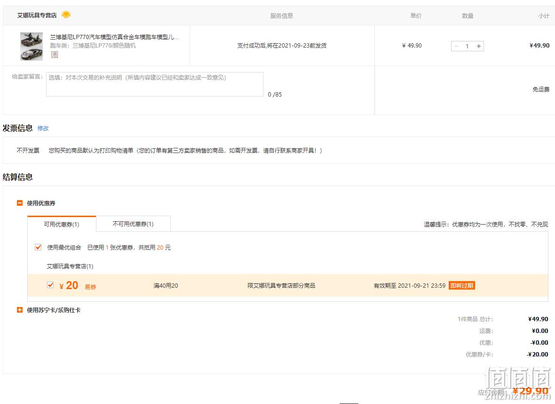This screenshot has width=555, height=404.
Task: Click the 给卖家留言 label
Action: pos(27,77)
